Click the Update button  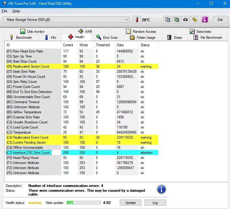pos(130,203)
